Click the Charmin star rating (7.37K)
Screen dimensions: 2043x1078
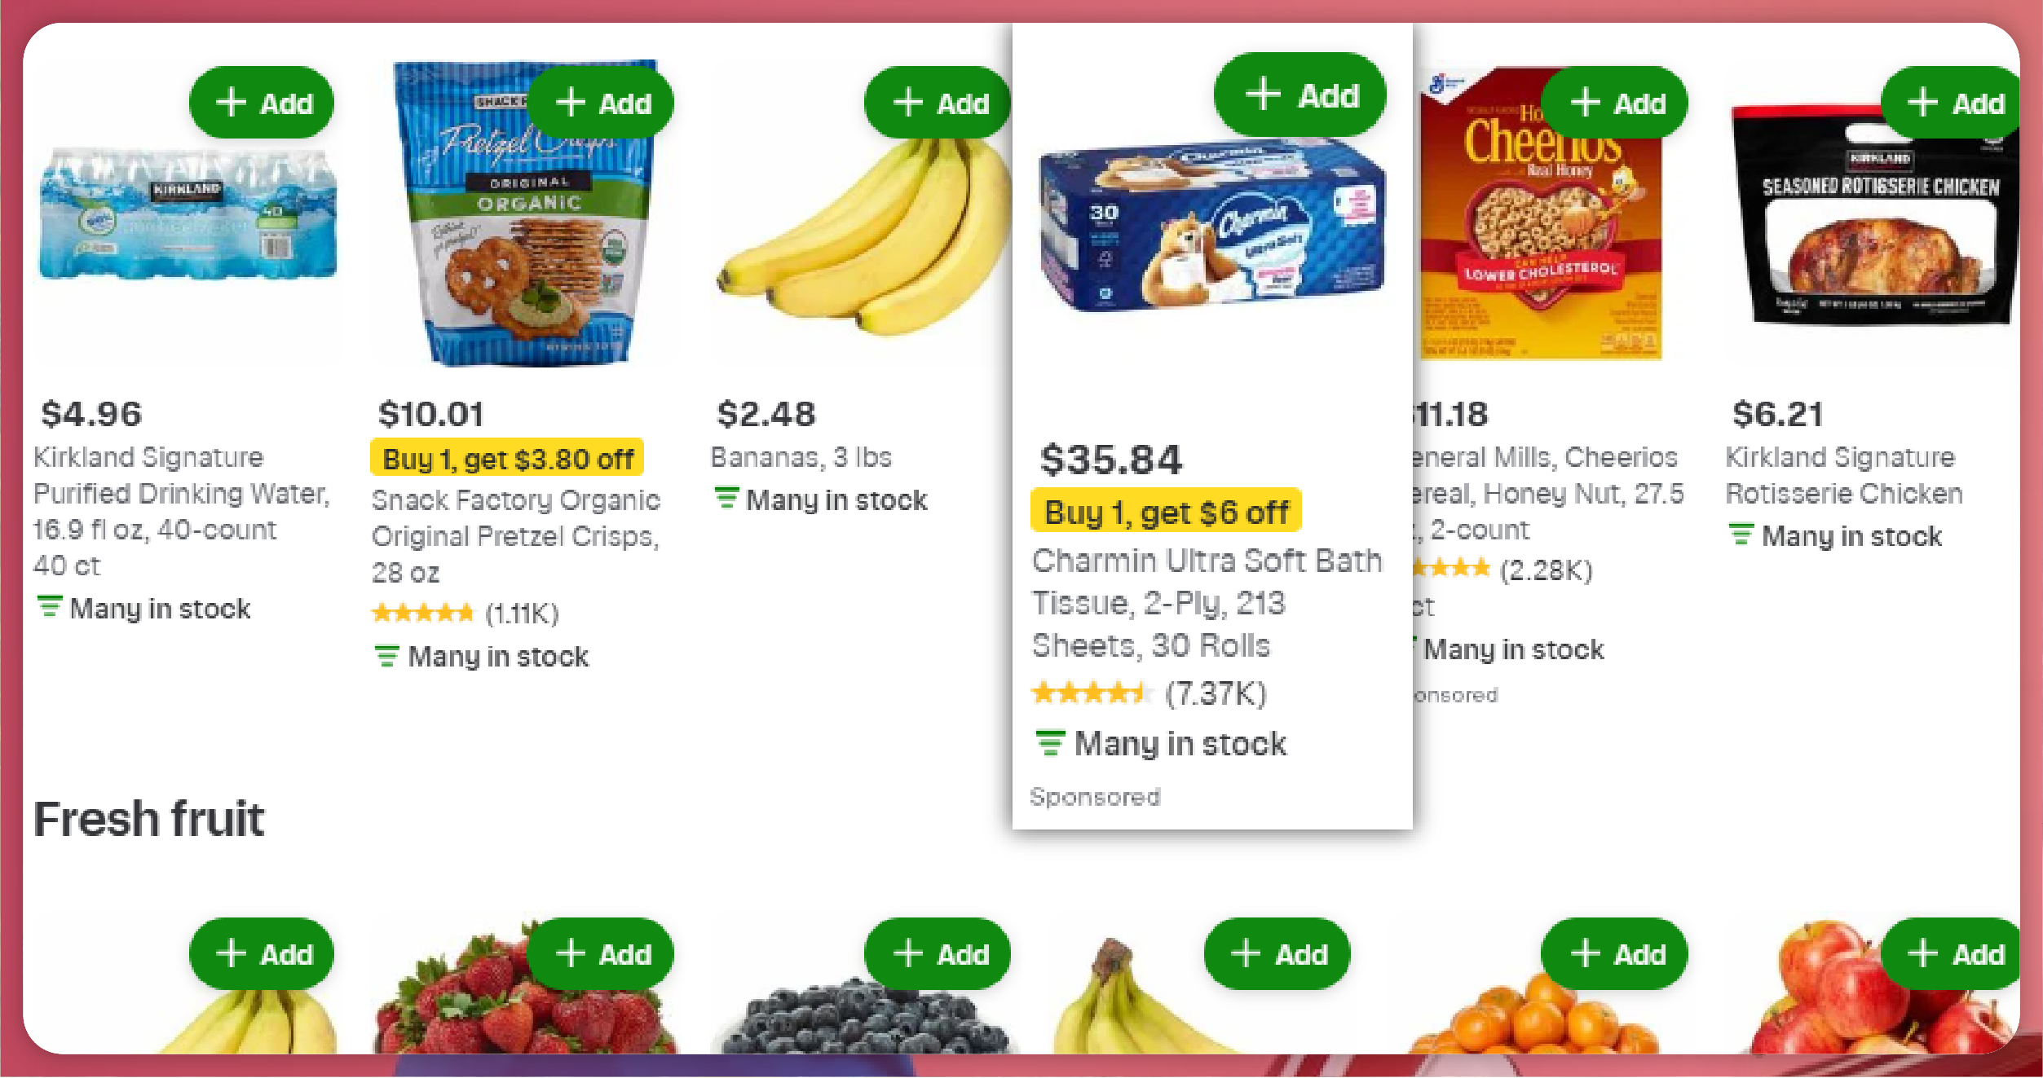coord(1148,693)
